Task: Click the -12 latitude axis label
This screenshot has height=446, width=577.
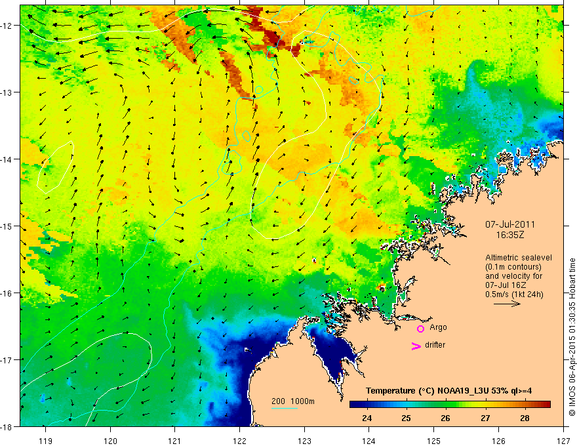Action: click(x=7, y=26)
